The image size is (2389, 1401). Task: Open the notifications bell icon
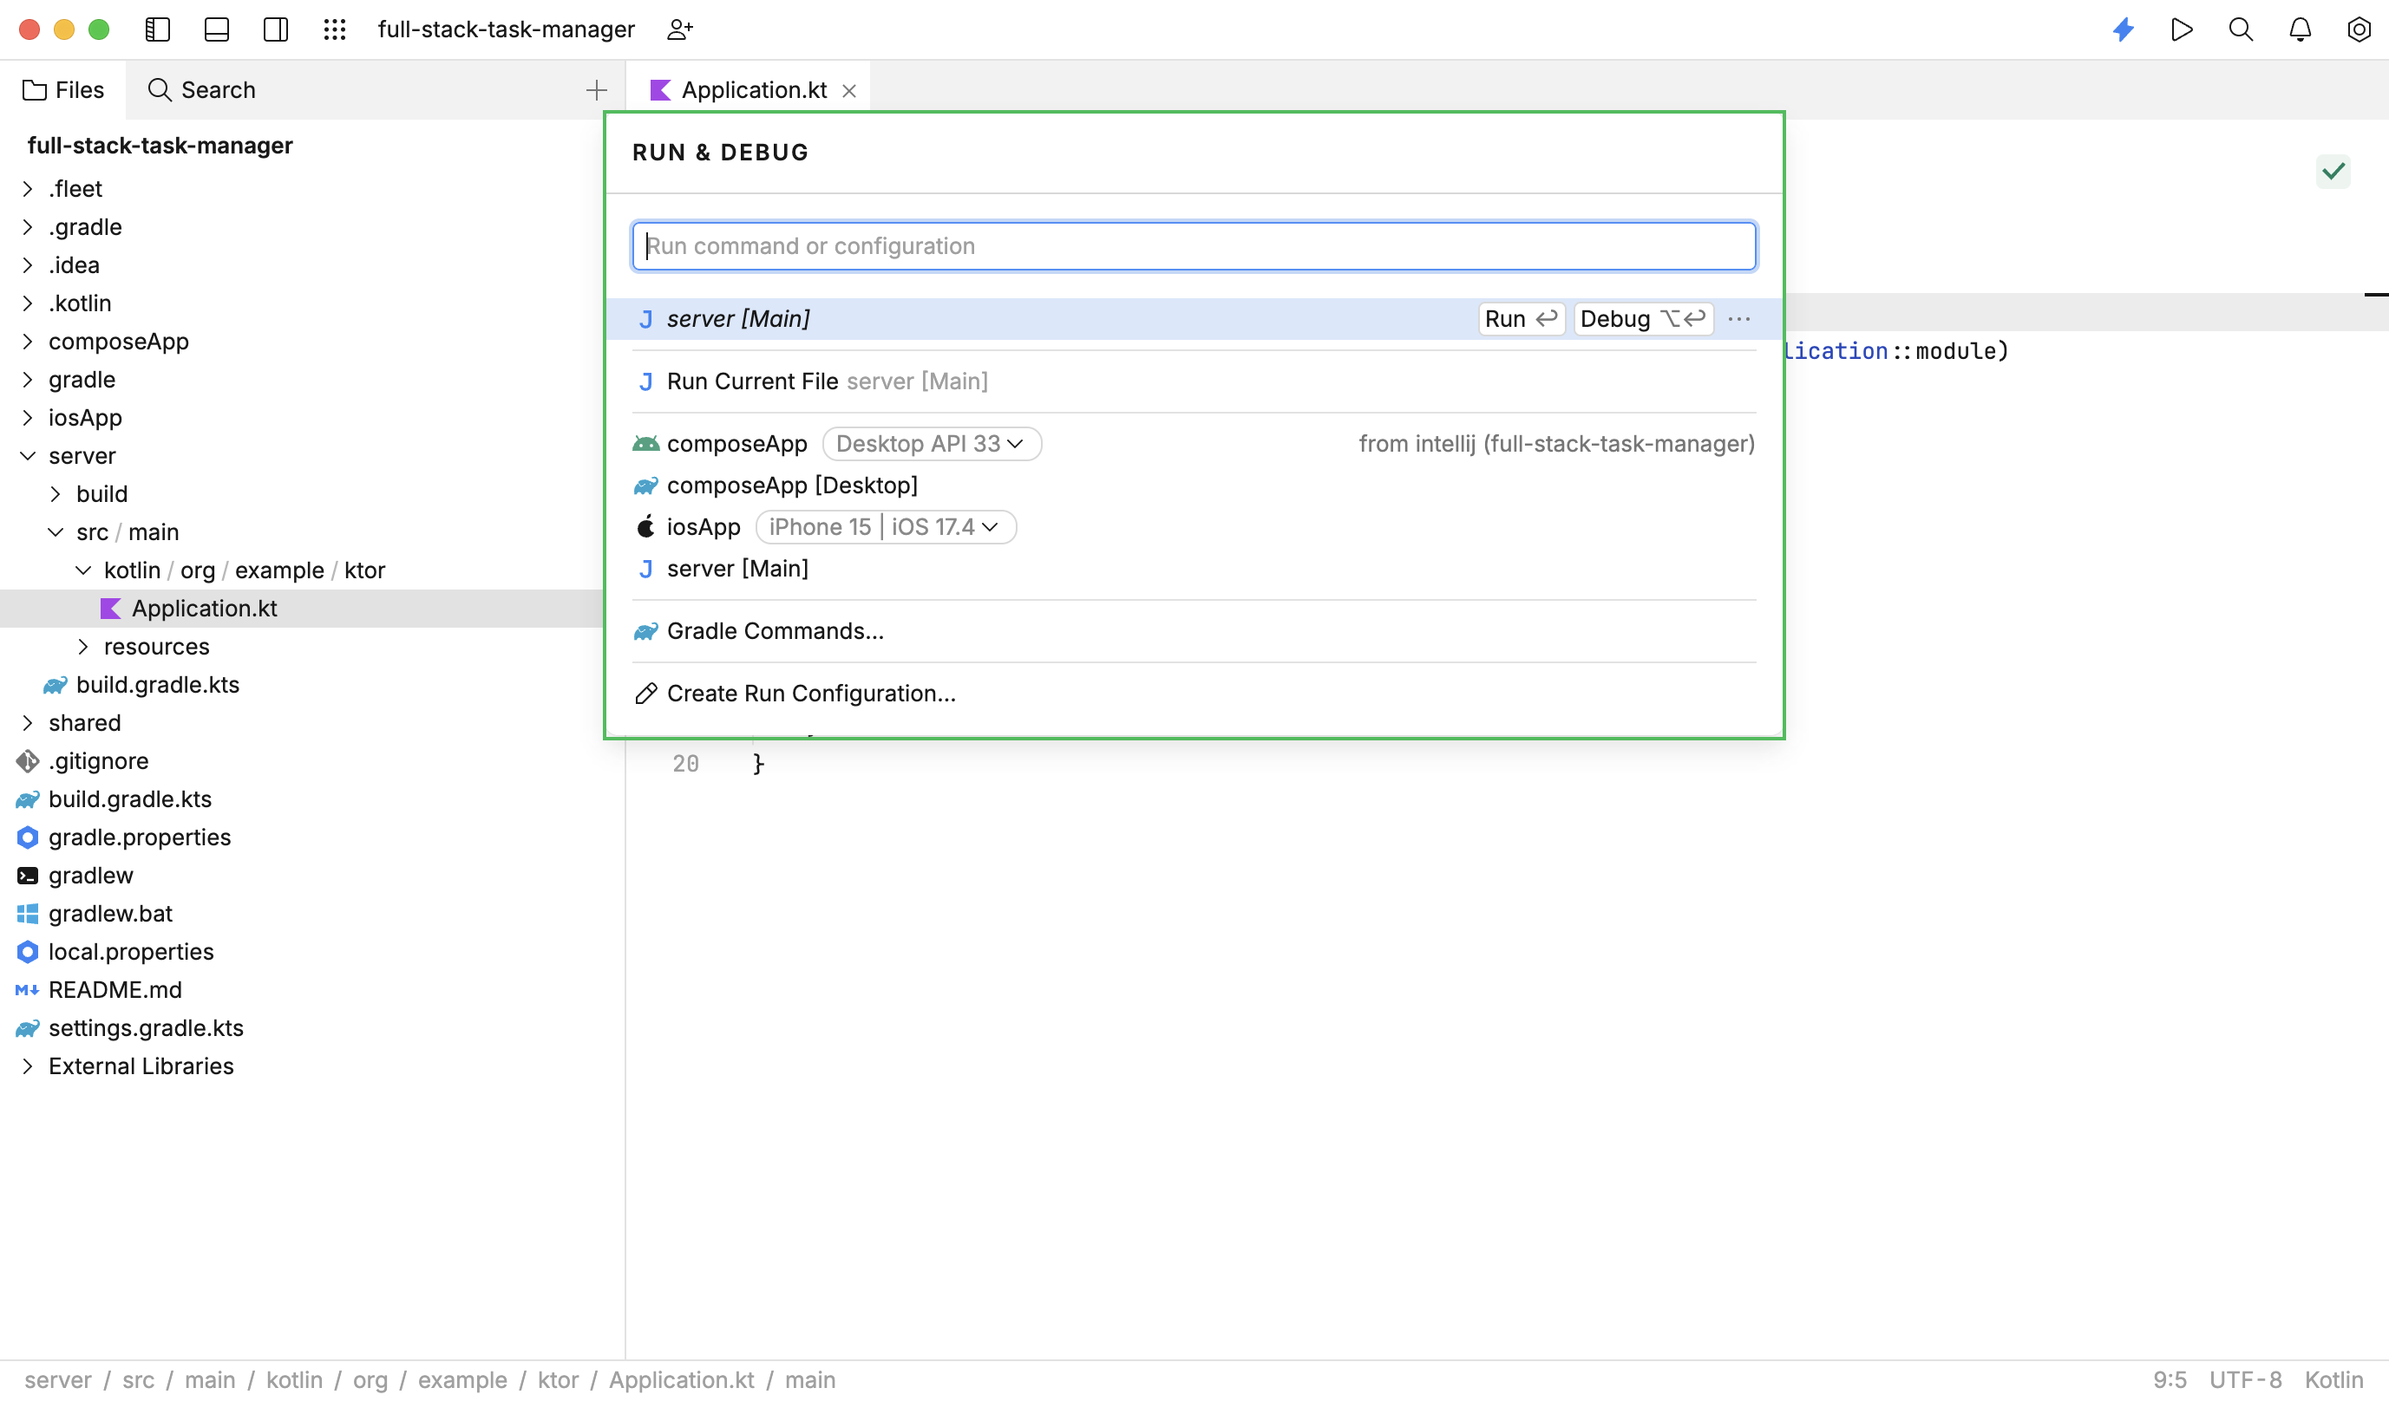coord(2301,29)
